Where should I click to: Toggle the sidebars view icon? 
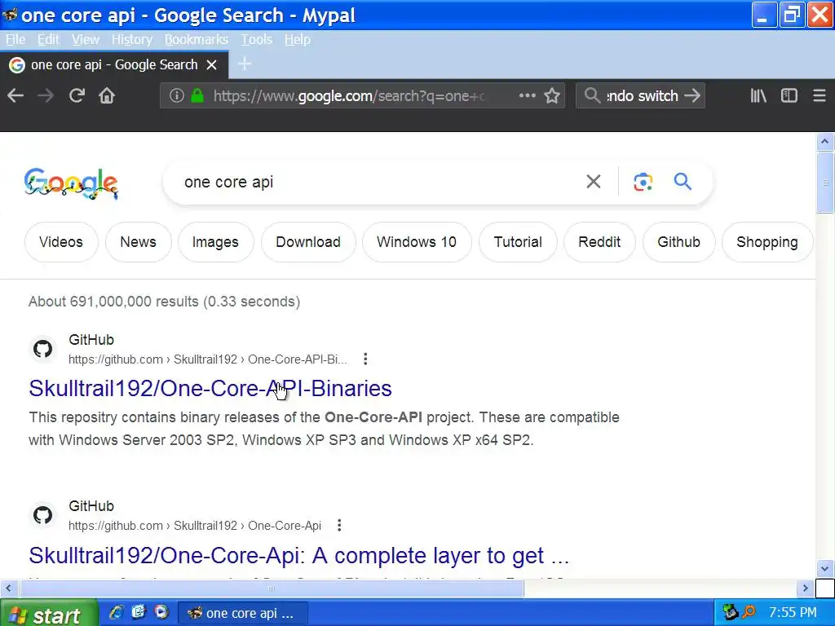[x=789, y=96]
